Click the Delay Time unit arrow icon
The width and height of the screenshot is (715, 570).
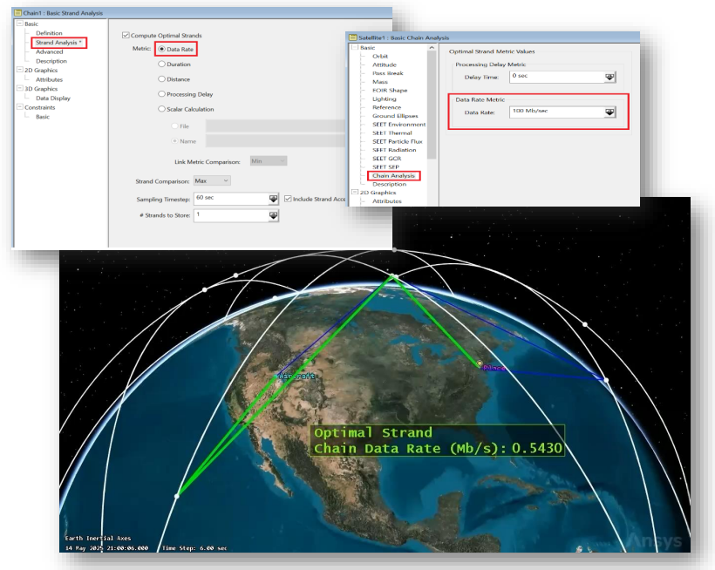(609, 77)
